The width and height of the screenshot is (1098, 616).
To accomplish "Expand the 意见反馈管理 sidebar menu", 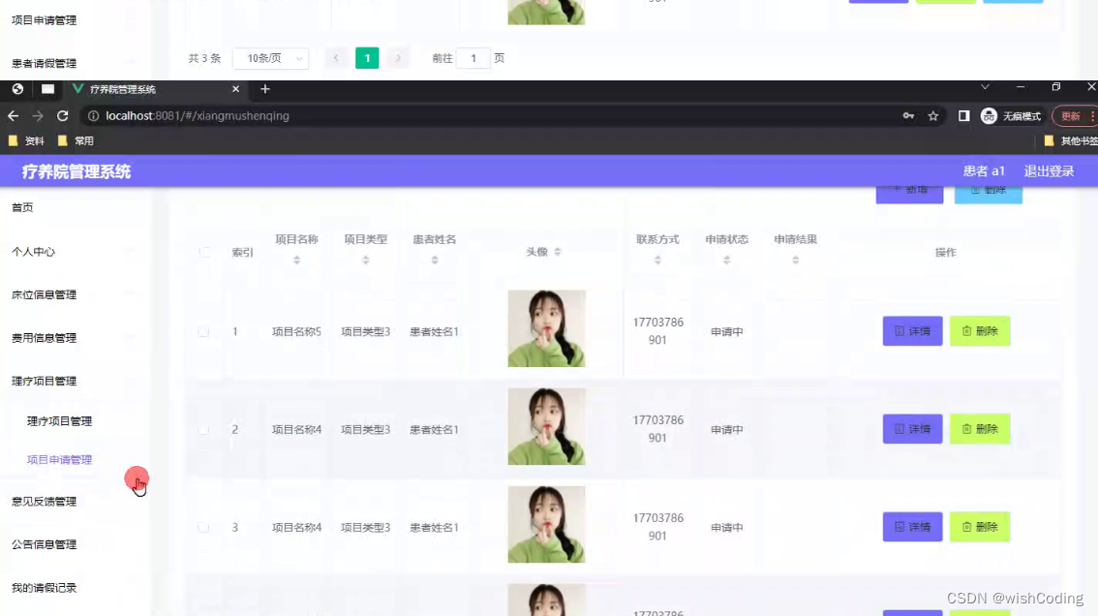I will [x=76, y=501].
